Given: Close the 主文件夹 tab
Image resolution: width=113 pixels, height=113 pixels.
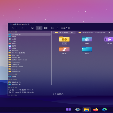Looking at the screenshot, I should tap(72, 32).
